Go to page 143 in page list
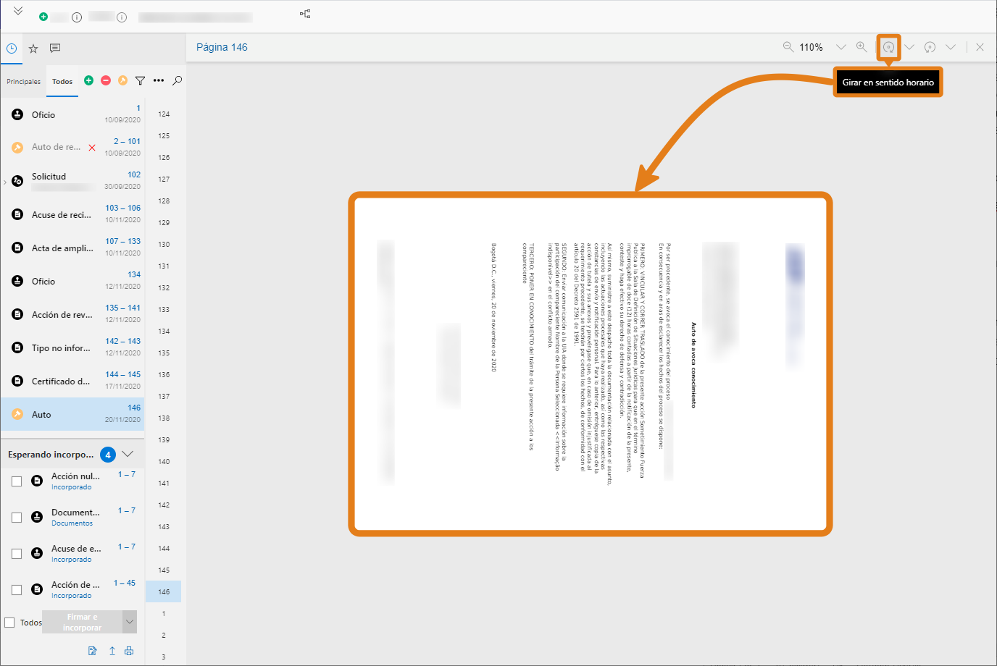997x666 pixels. [164, 527]
